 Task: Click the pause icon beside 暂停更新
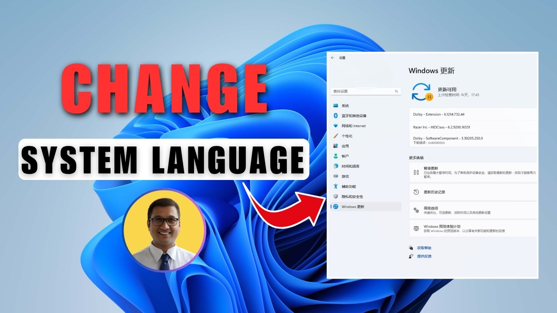tap(416, 173)
